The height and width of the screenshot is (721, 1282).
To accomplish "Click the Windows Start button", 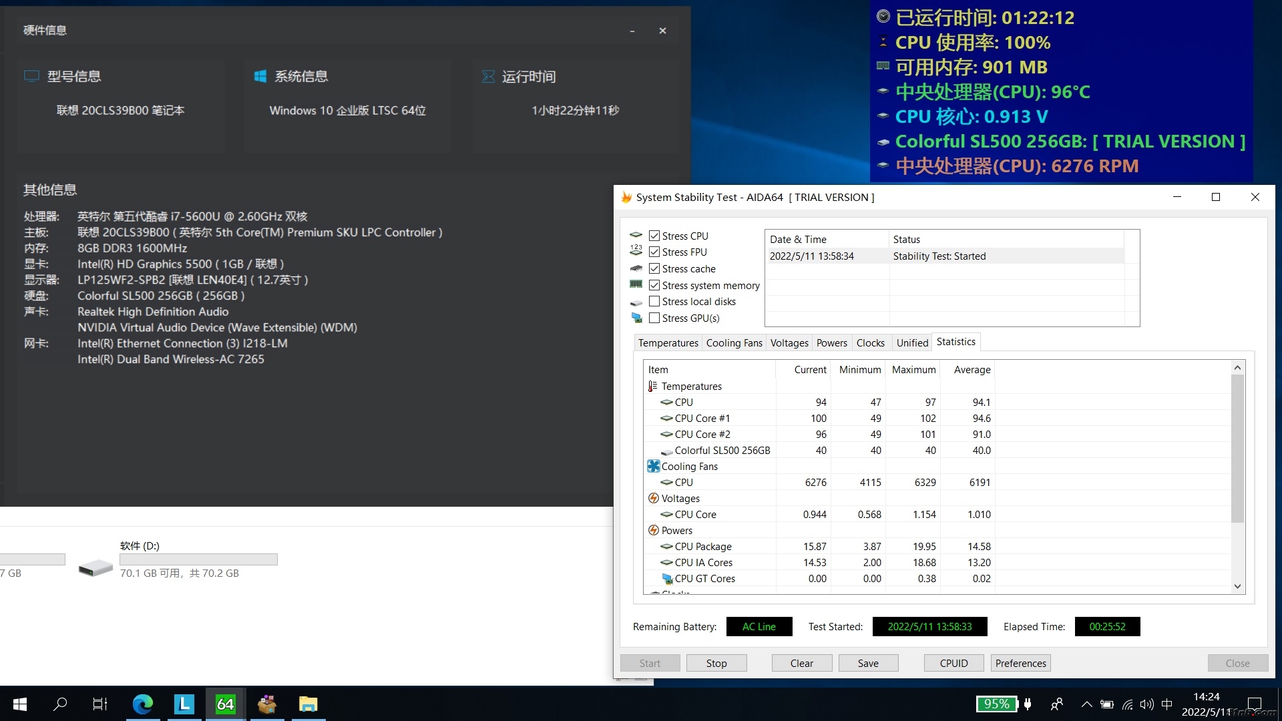I will (20, 704).
